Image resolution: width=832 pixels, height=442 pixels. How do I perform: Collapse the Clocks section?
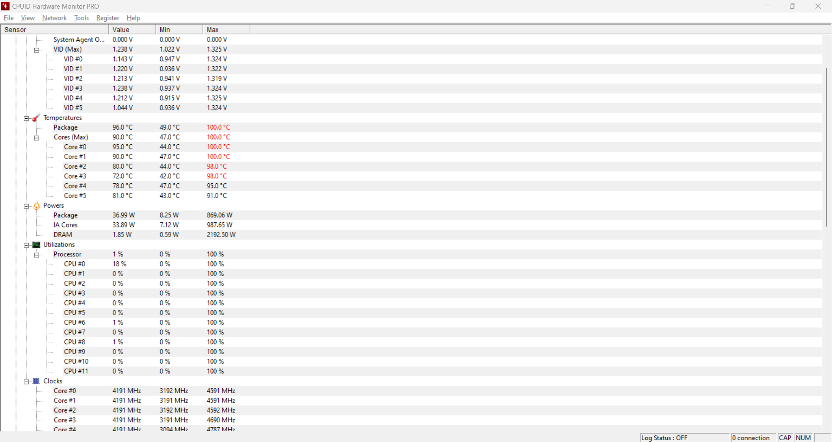26,382
